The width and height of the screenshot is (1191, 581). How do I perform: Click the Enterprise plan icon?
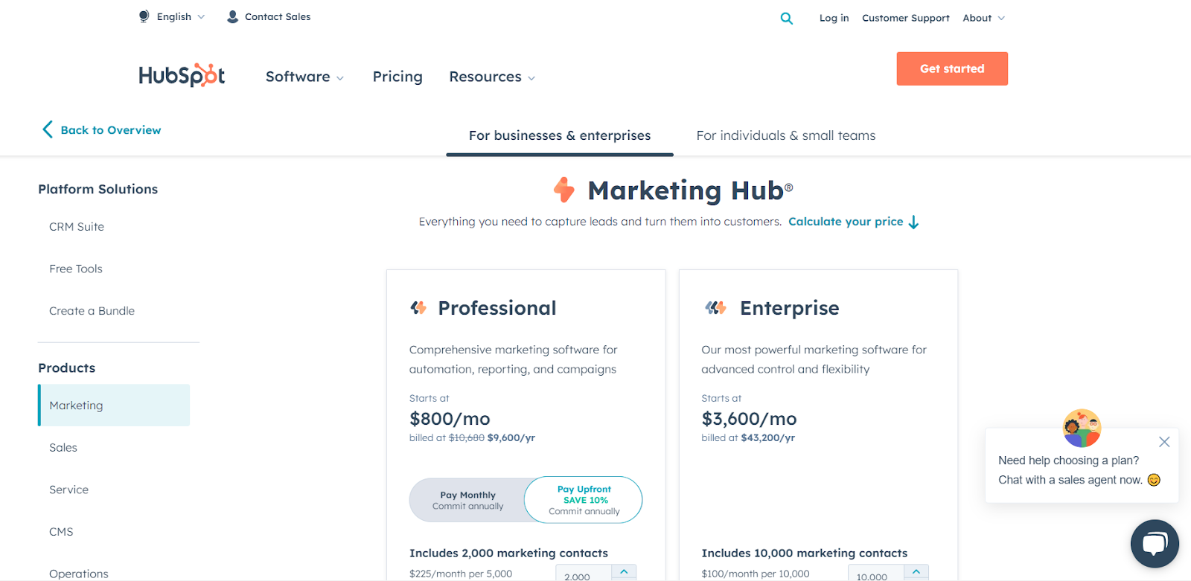click(715, 307)
